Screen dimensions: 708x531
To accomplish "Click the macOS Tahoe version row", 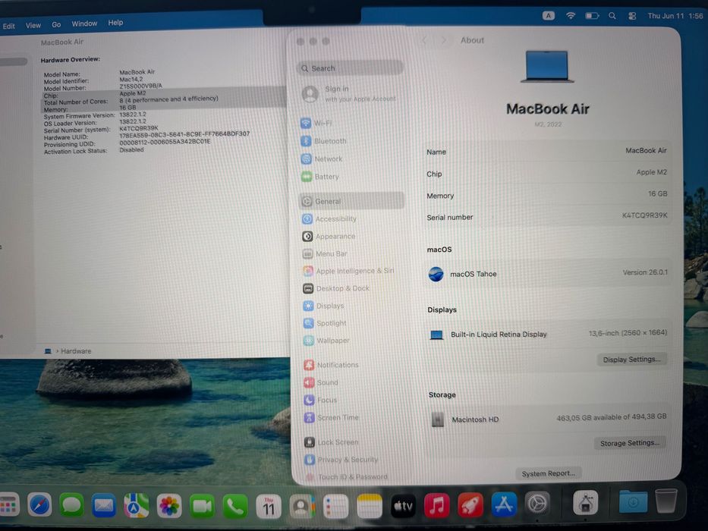I will click(x=547, y=273).
